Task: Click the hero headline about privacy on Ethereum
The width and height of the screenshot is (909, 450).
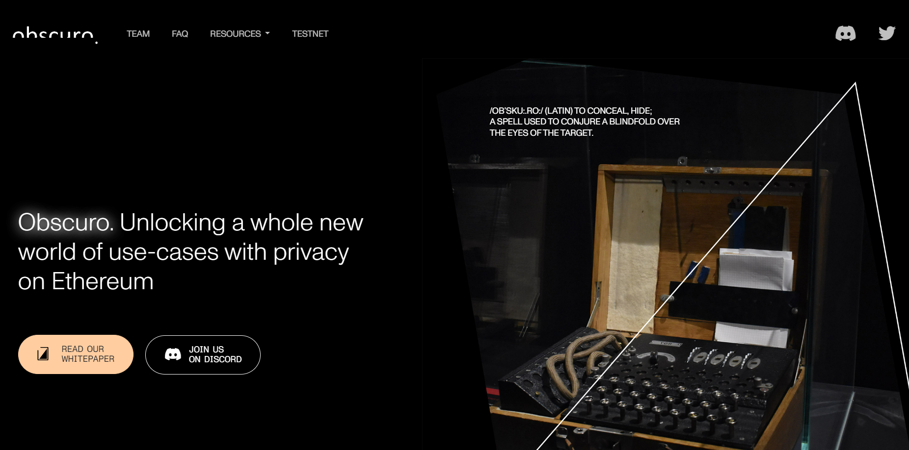Action: click(x=190, y=252)
